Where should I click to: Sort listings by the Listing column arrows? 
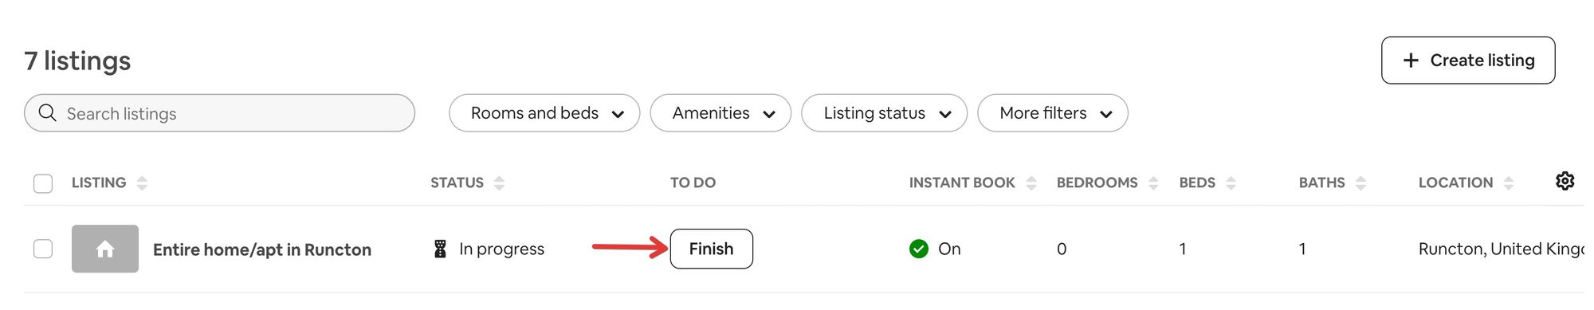point(142,182)
